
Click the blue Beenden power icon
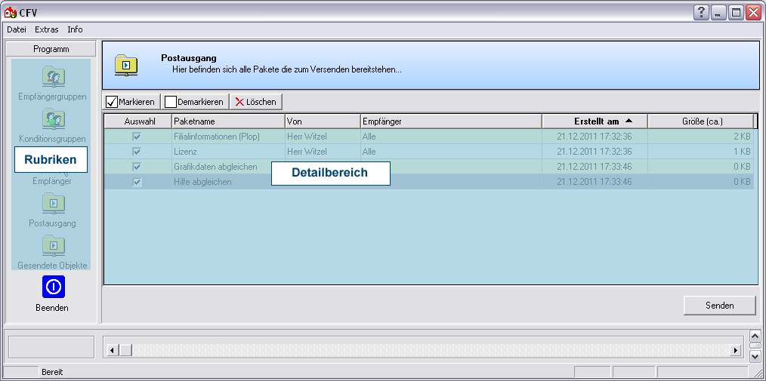[x=53, y=287]
